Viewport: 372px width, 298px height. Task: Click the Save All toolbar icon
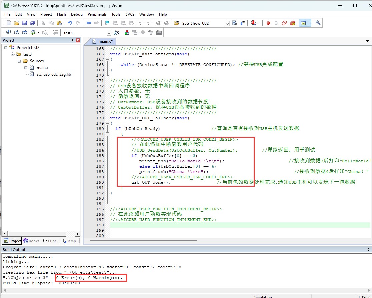(x=33, y=23)
